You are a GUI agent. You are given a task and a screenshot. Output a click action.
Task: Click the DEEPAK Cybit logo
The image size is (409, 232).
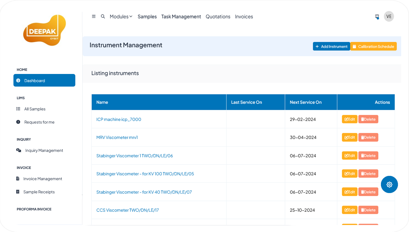pyautogui.click(x=45, y=30)
